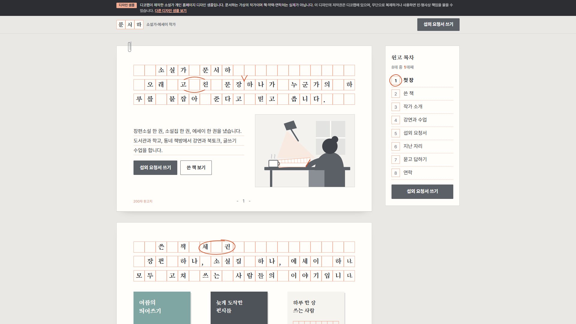This screenshot has height=324, width=576.
Task: Click the 200자 원고지 footer label
Action: (143, 201)
